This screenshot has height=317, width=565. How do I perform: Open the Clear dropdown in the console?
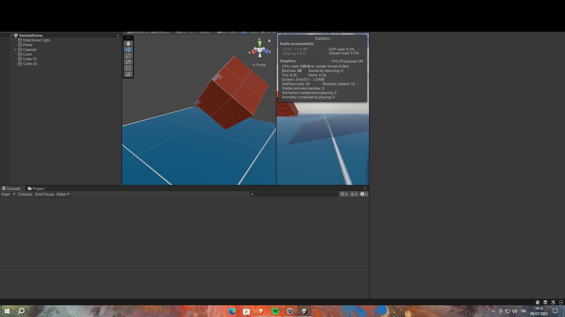[14, 194]
